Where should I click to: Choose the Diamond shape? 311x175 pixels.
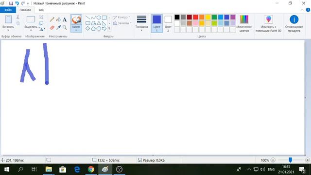point(87,29)
